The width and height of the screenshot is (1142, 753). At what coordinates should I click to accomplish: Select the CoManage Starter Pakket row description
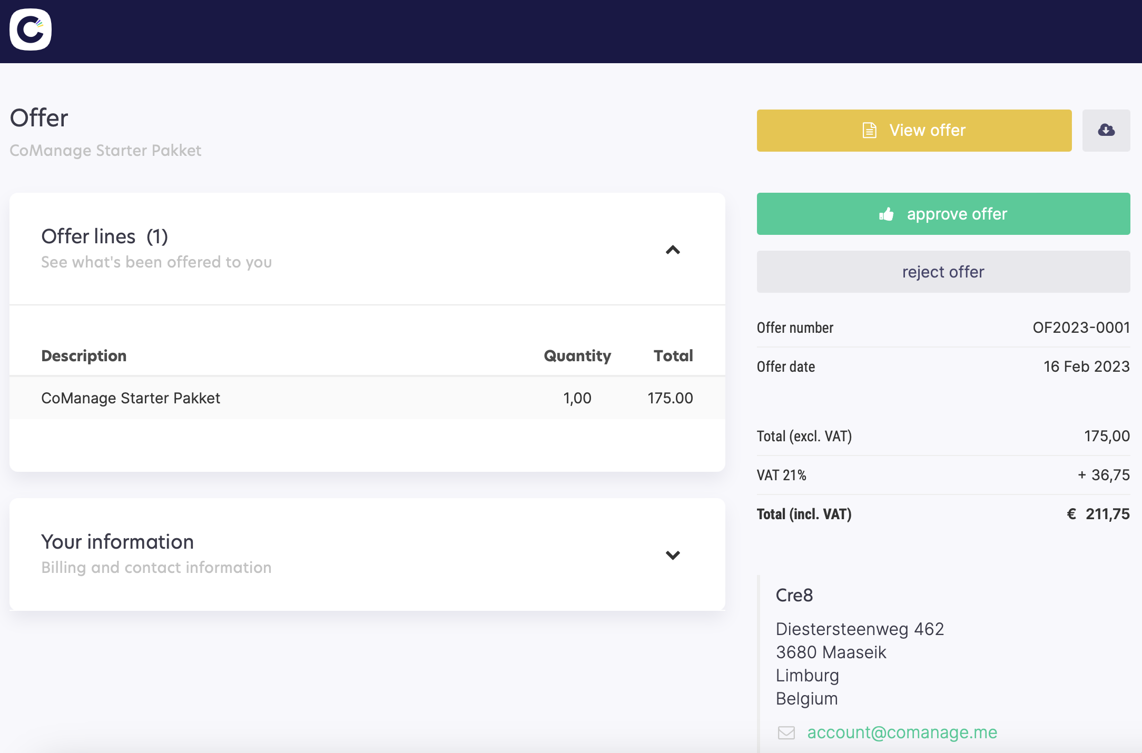131,398
